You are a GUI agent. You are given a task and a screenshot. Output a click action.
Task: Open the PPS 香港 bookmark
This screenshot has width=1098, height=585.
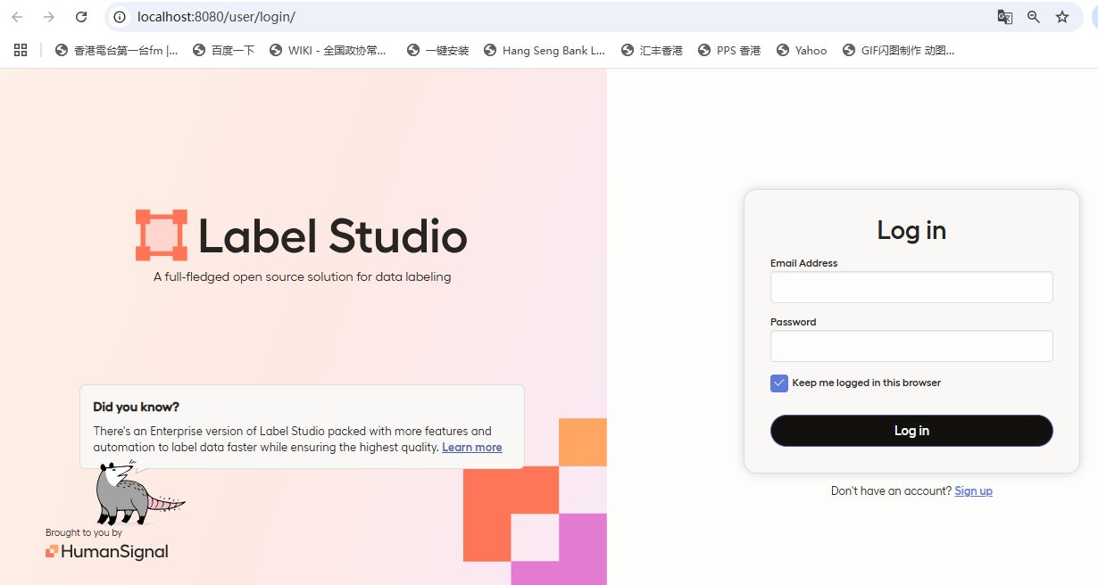(x=729, y=51)
